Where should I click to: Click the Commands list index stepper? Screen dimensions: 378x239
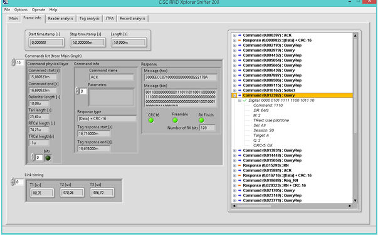click(13, 63)
